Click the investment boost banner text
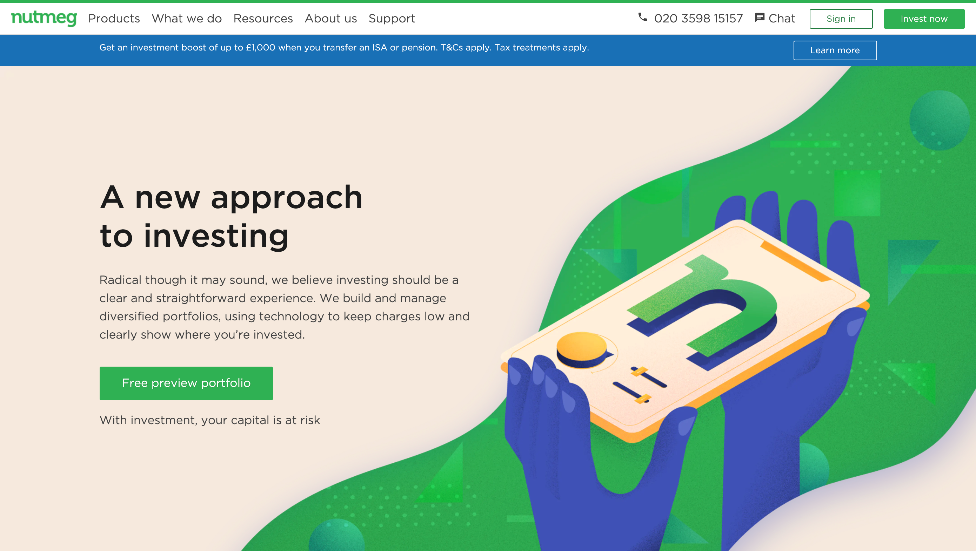This screenshot has width=976, height=551. (x=344, y=48)
